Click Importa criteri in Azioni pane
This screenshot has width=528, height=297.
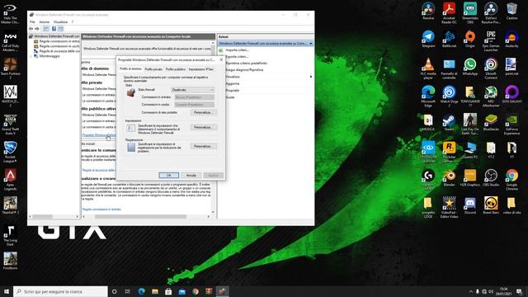coord(238,50)
